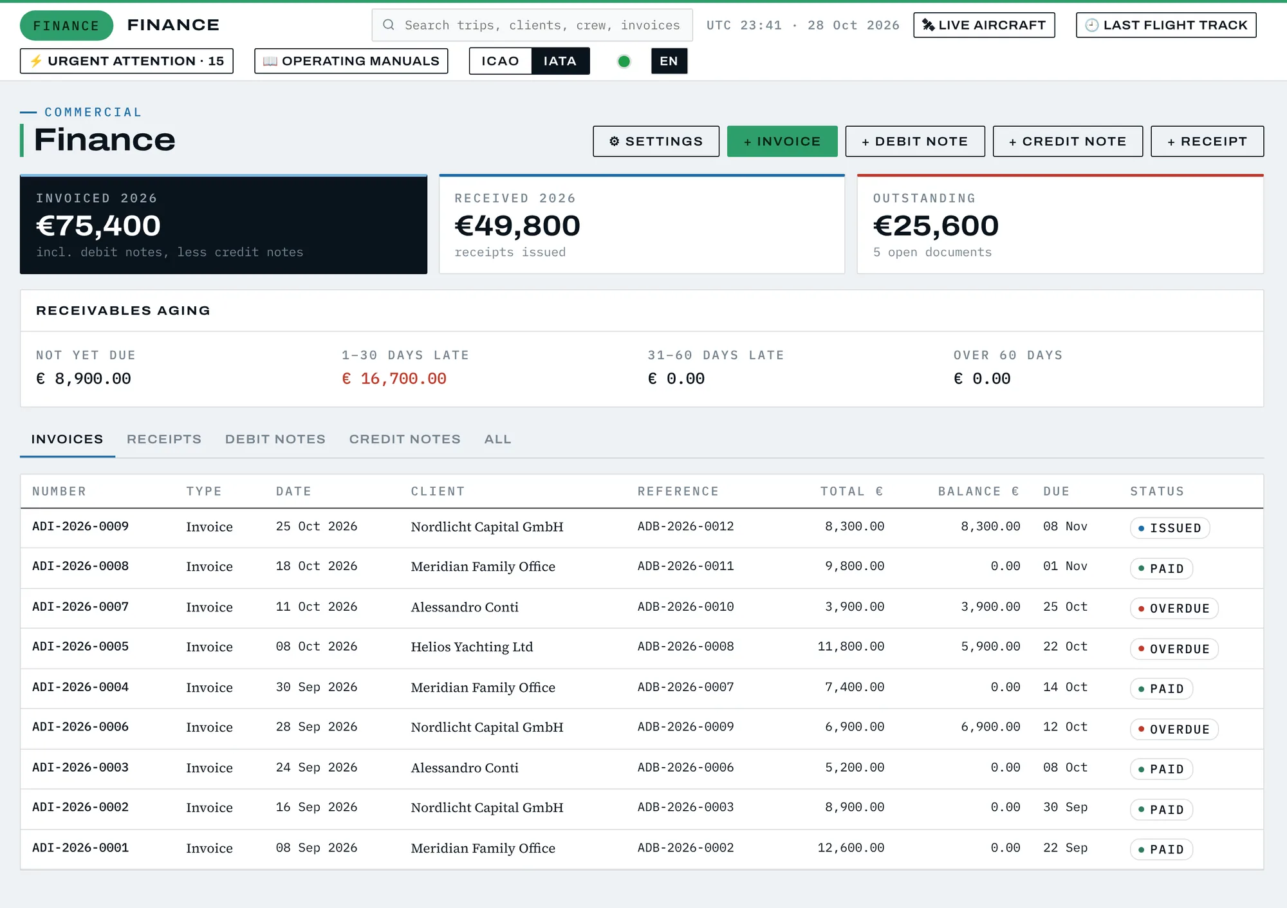The height and width of the screenshot is (908, 1287).
Task: Sort by the Number column header
Action: point(59,492)
